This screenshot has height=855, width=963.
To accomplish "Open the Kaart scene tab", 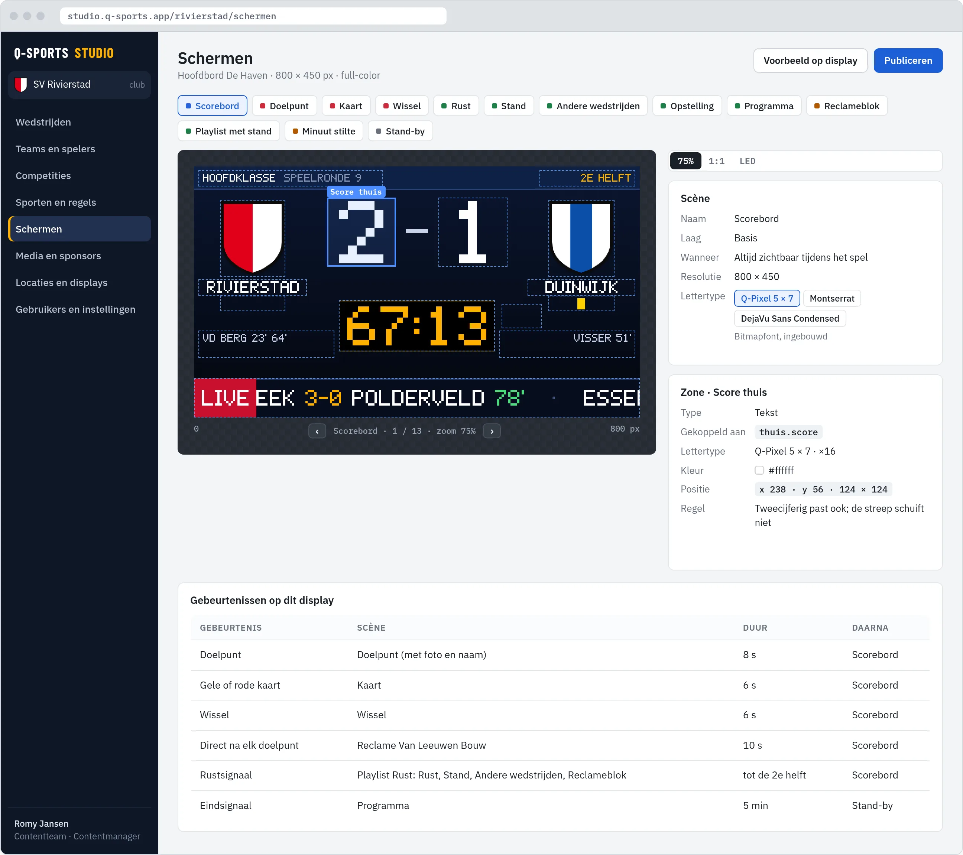I will coord(346,106).
